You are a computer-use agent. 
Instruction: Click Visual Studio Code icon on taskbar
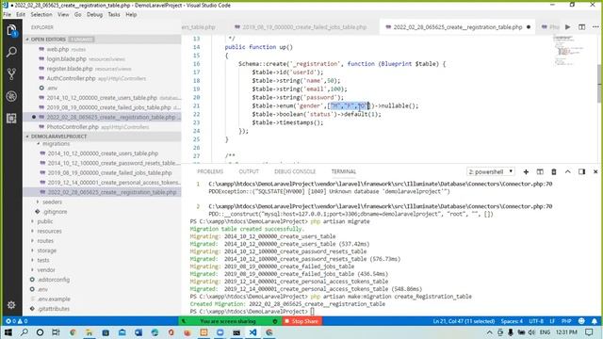click(253, 332)
